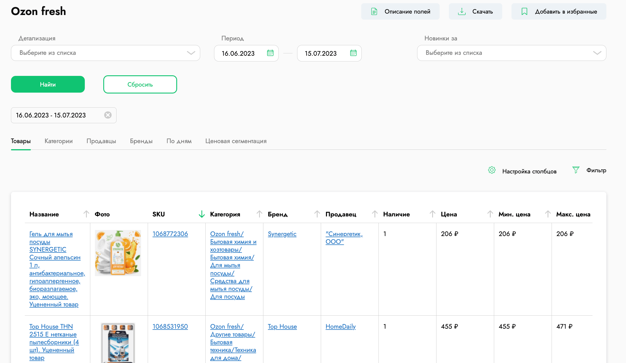Image resolution: width=626 pixels, height=363 pixels.
Task: Click the 206 ₽ value in Цена column
Action: (450, 234)
